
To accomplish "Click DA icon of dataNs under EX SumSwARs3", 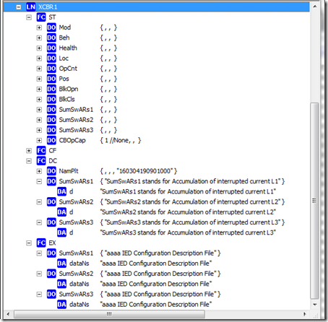I will tap(61, 305).
